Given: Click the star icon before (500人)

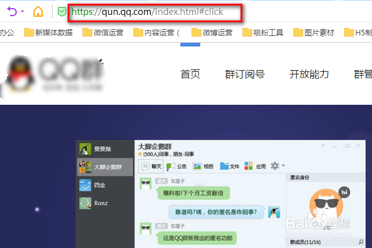Looking at the screenshot, I should point(139,154).
